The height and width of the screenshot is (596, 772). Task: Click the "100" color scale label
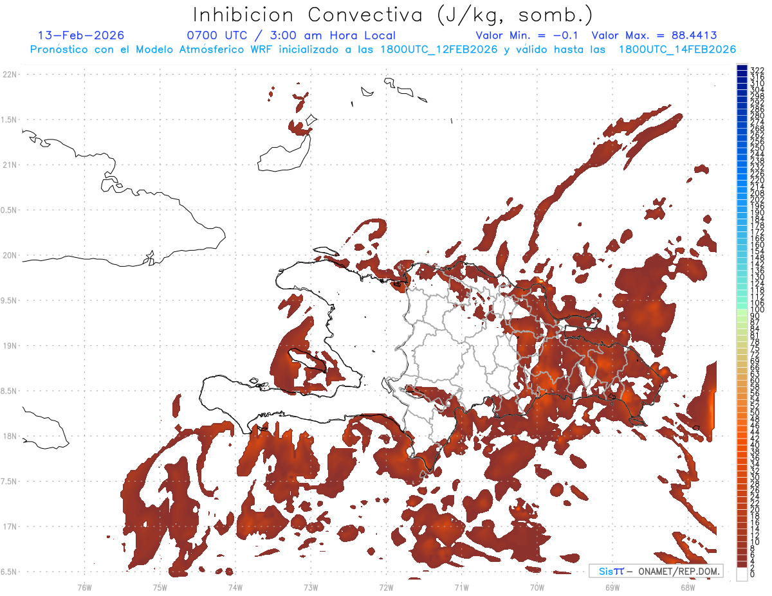757,310
